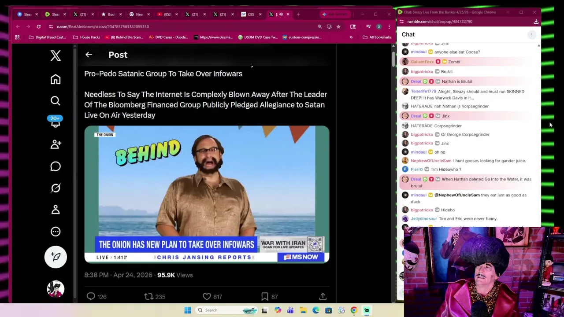This screenshot has height=317, width=564.
Task: Open the X Chat messages icon
Action: pyautogui.click(x=56, y=166)
